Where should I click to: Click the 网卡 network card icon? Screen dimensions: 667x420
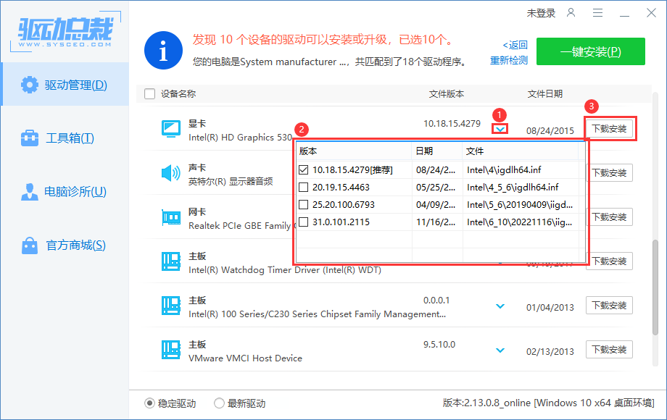171,217
